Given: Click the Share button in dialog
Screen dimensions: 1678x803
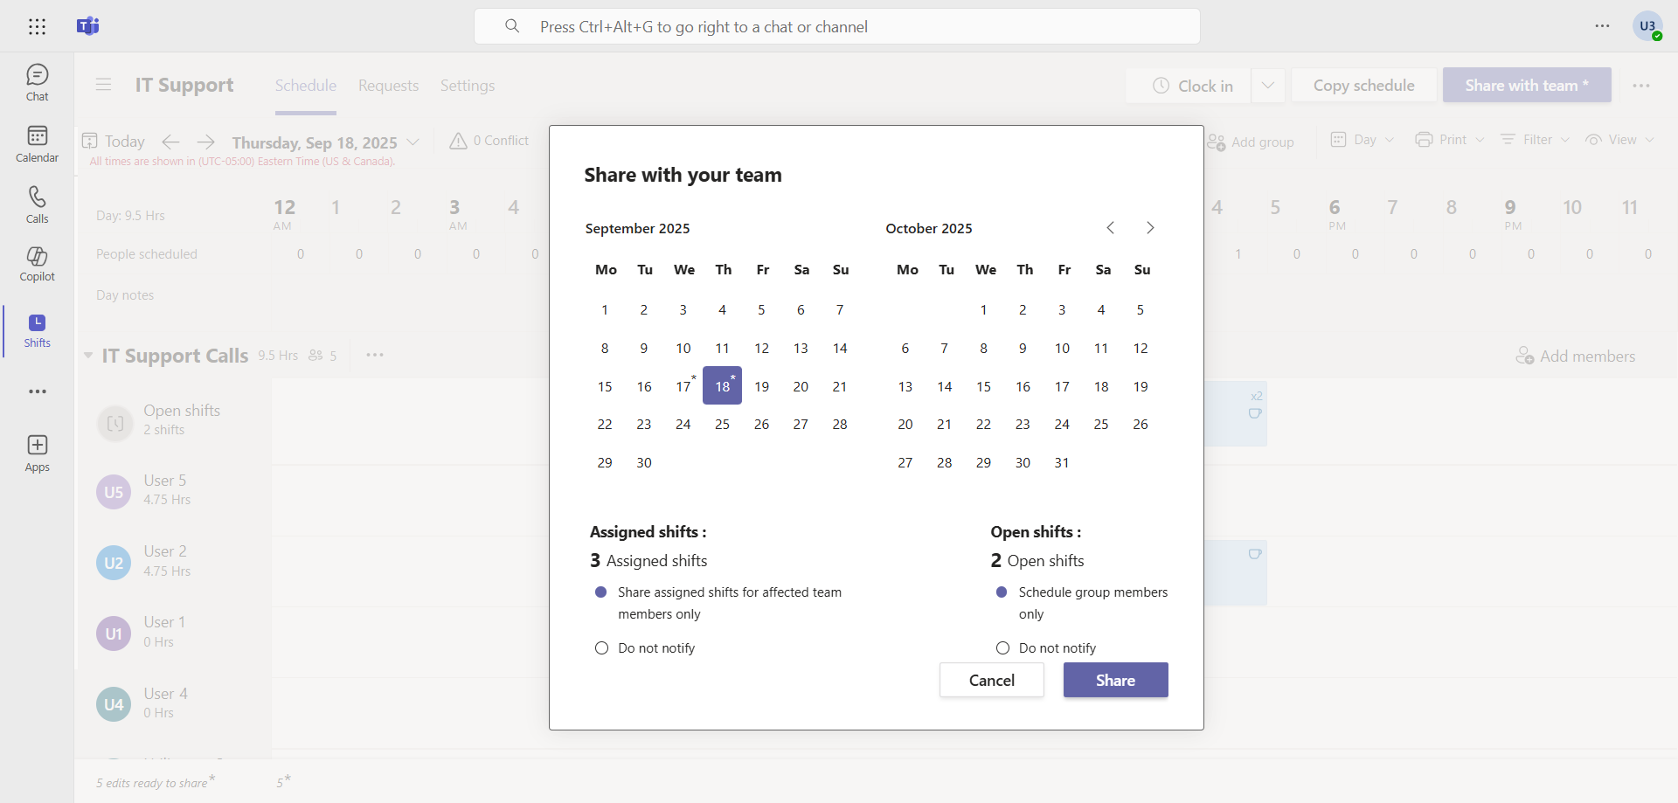Looking at the screenshot, I should (x=1115, y=680).
